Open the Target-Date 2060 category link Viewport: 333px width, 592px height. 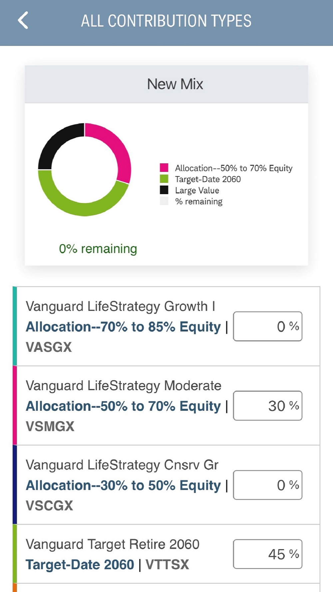pos(80,565)
